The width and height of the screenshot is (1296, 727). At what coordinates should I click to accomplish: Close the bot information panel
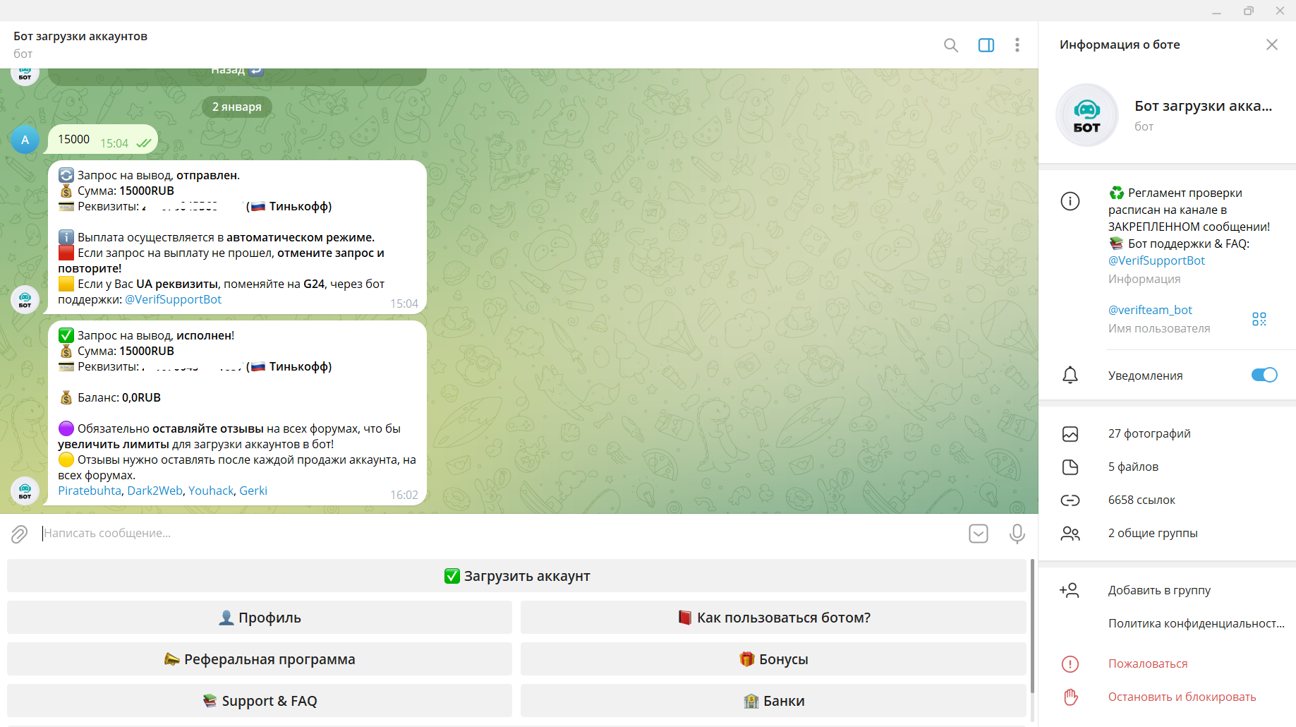[1271, 44]
